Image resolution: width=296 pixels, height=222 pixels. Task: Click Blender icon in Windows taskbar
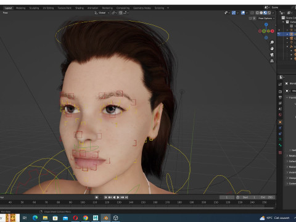105,218
